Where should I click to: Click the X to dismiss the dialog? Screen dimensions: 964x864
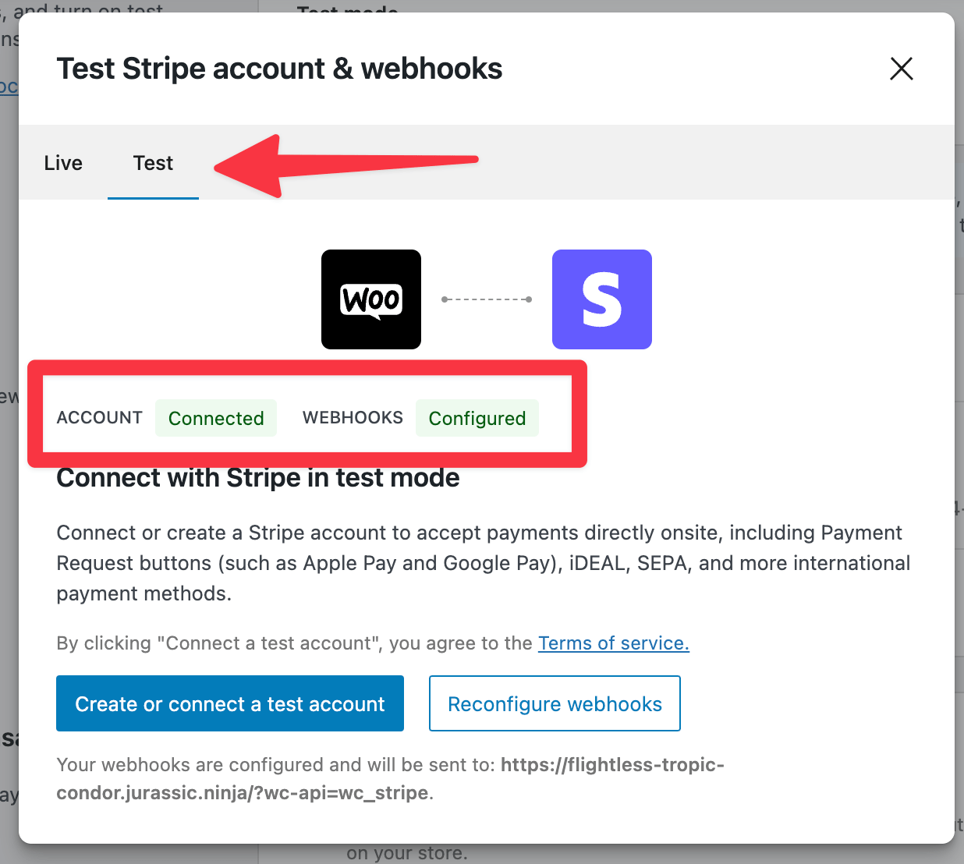point(902,69)
